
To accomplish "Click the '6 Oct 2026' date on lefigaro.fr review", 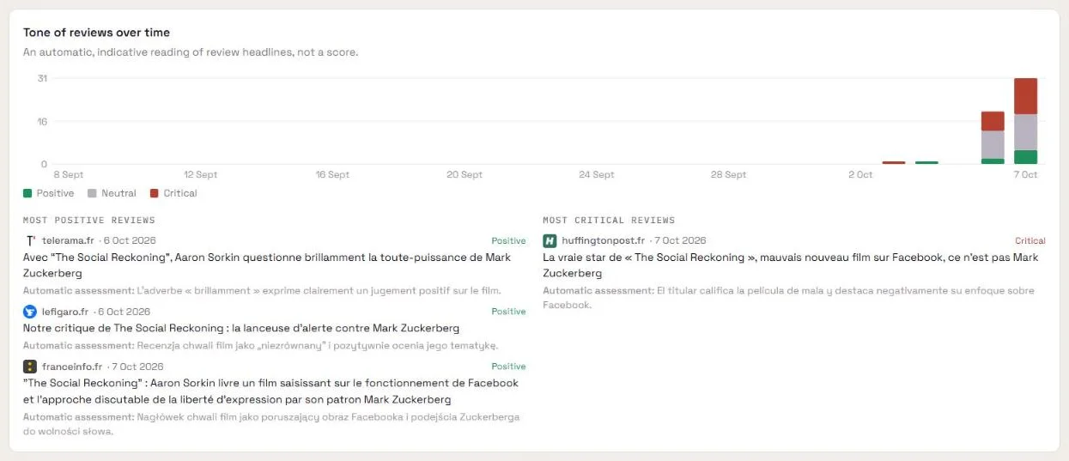I will click(124, 312).
